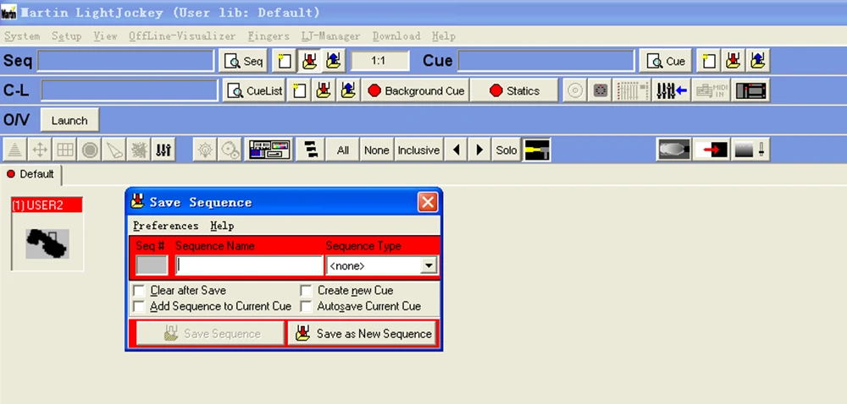Viewport: 847px width, 404px height.
Task: Click the MIDI IN icon
Action: 711,90
